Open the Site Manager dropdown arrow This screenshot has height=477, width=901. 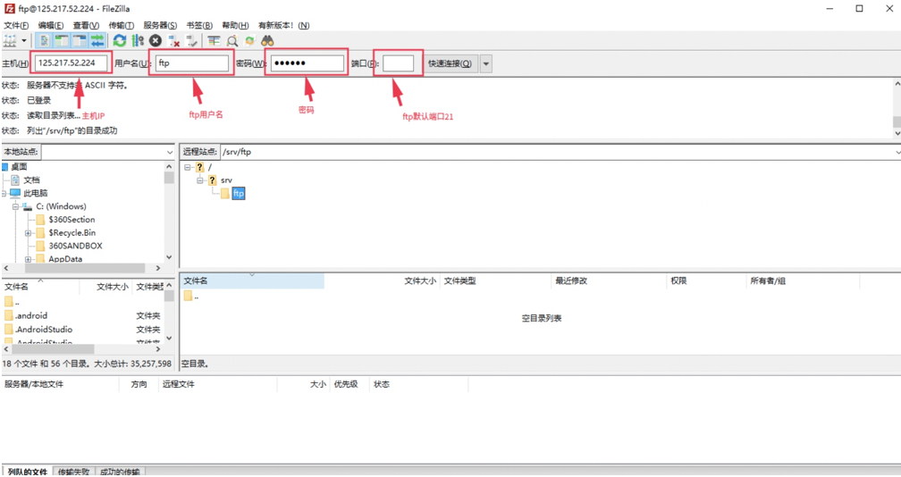pos(24,41)
